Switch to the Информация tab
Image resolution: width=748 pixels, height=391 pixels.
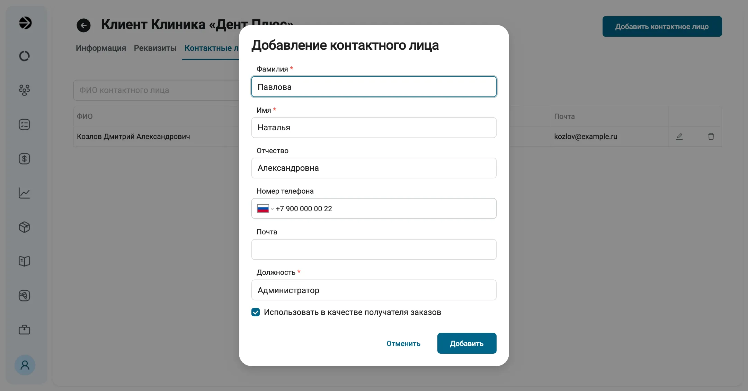101,48
